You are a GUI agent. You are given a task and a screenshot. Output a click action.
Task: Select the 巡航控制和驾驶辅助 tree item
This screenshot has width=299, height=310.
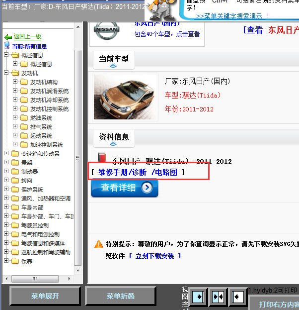point(46,252)
